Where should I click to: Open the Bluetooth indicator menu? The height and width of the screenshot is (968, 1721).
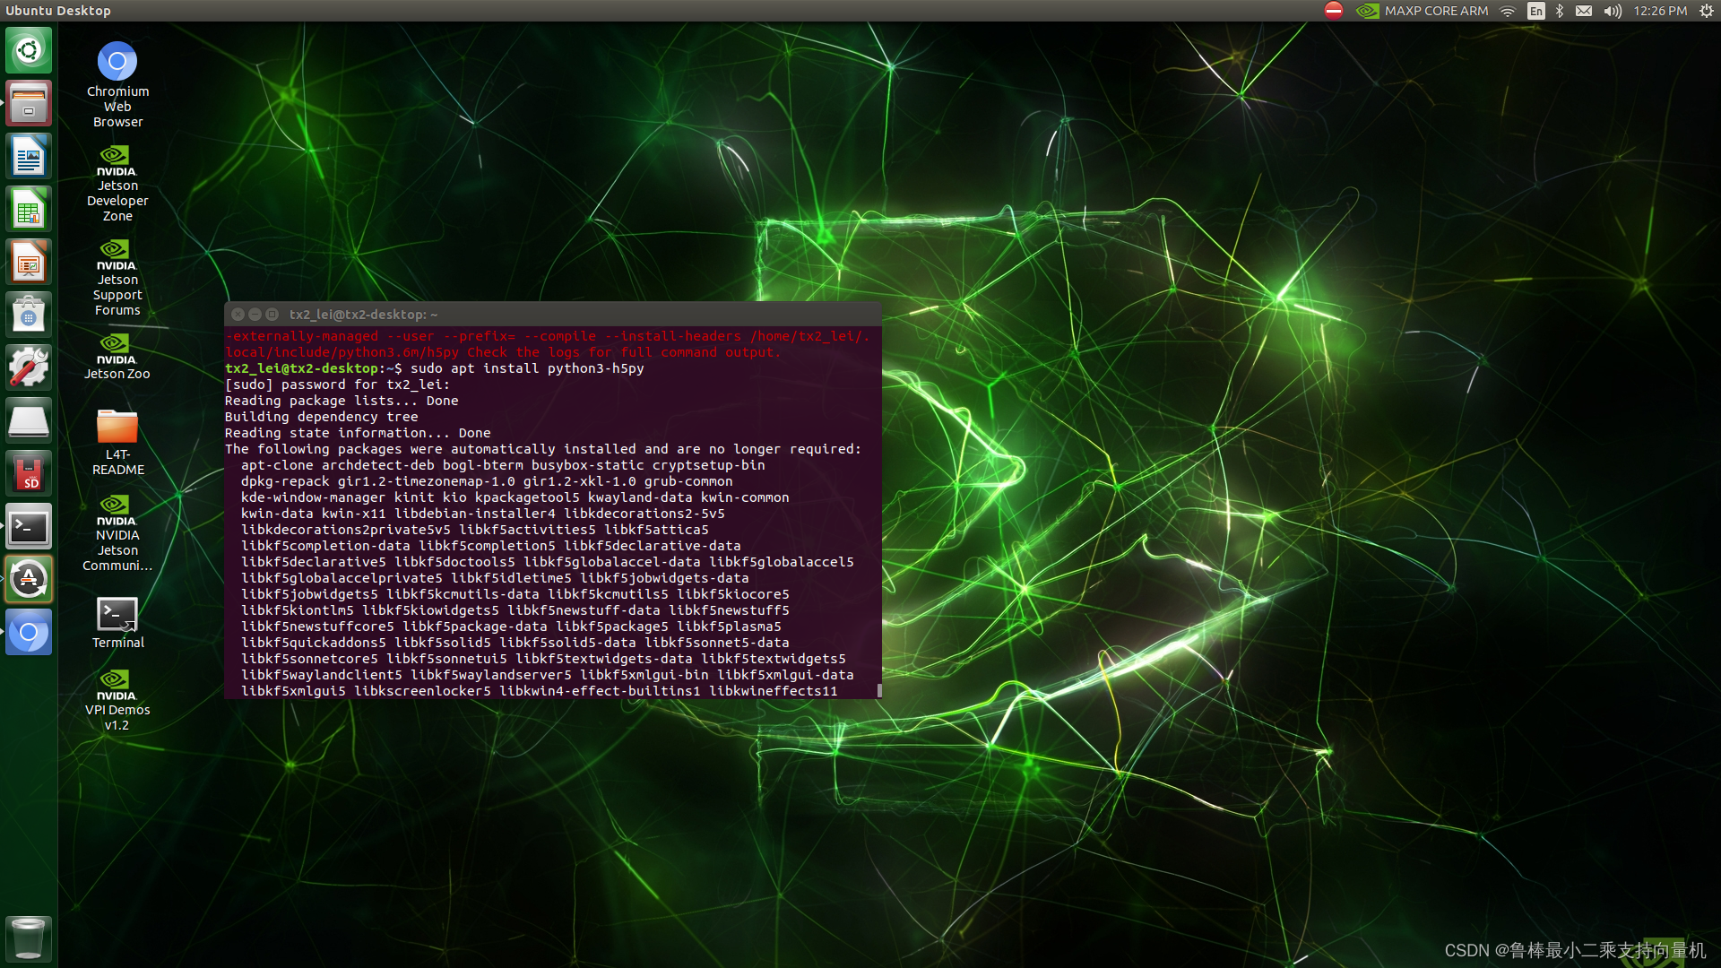[1559, 11]
